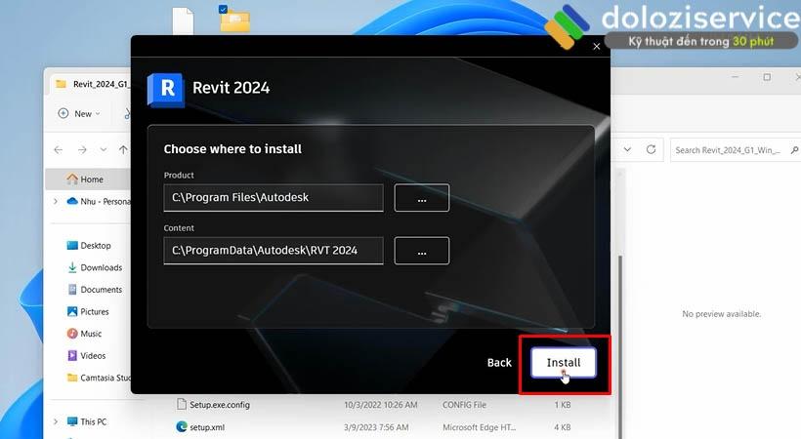
Task: Click the Up one level arrow
Action: point(122,150)
